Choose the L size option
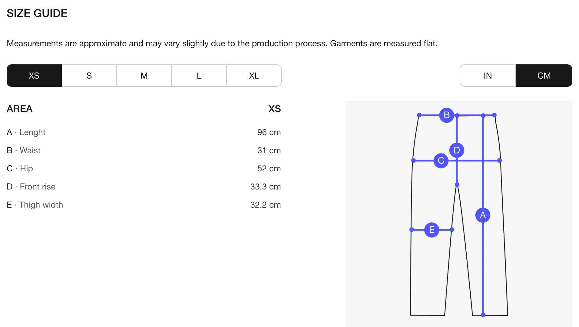Screen dimensions: 579x327 199,76
